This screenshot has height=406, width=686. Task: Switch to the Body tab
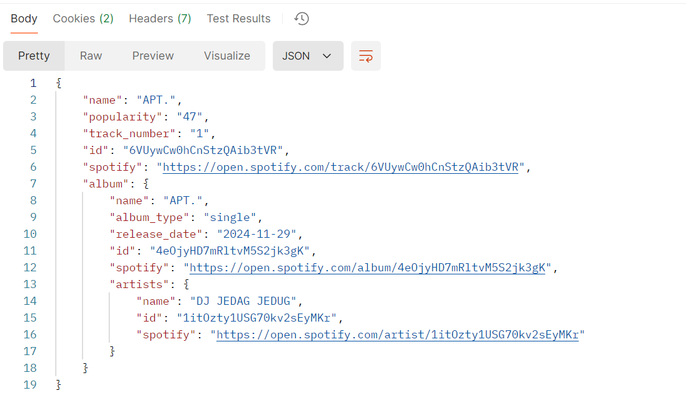(24, 19)
